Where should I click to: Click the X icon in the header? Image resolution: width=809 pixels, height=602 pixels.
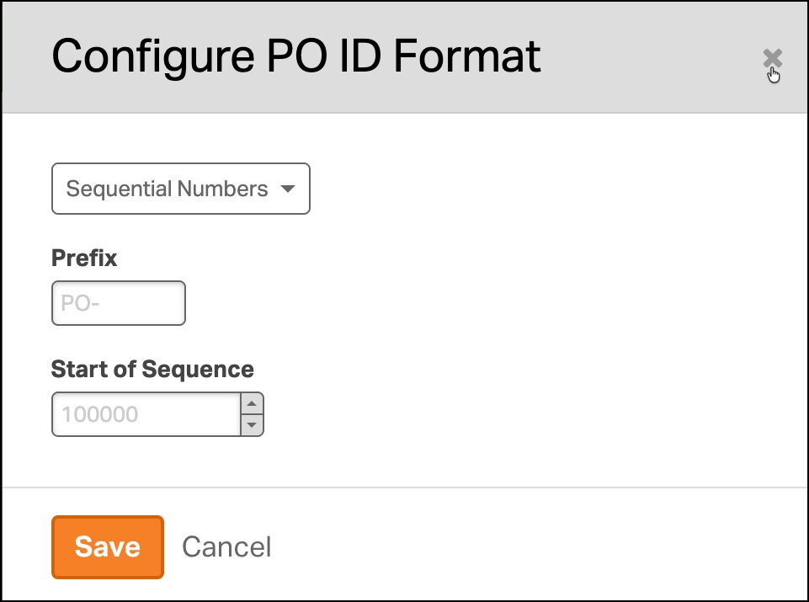772,58
